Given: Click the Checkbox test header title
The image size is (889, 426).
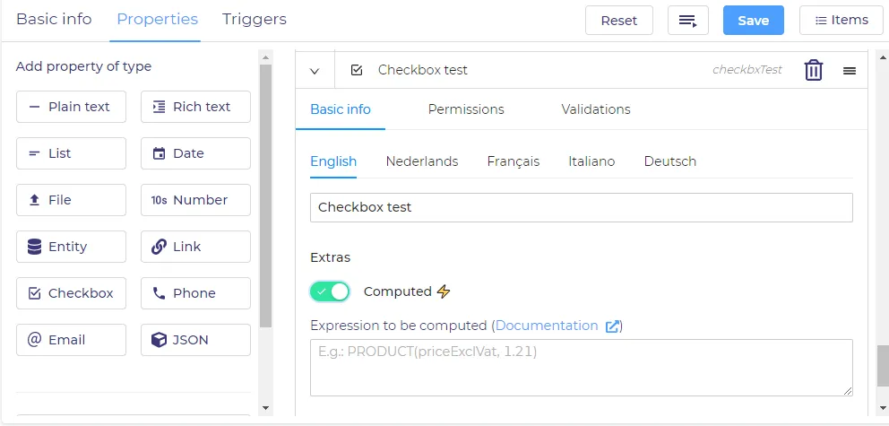Looking at the screenshot, I should pos(422,70).
